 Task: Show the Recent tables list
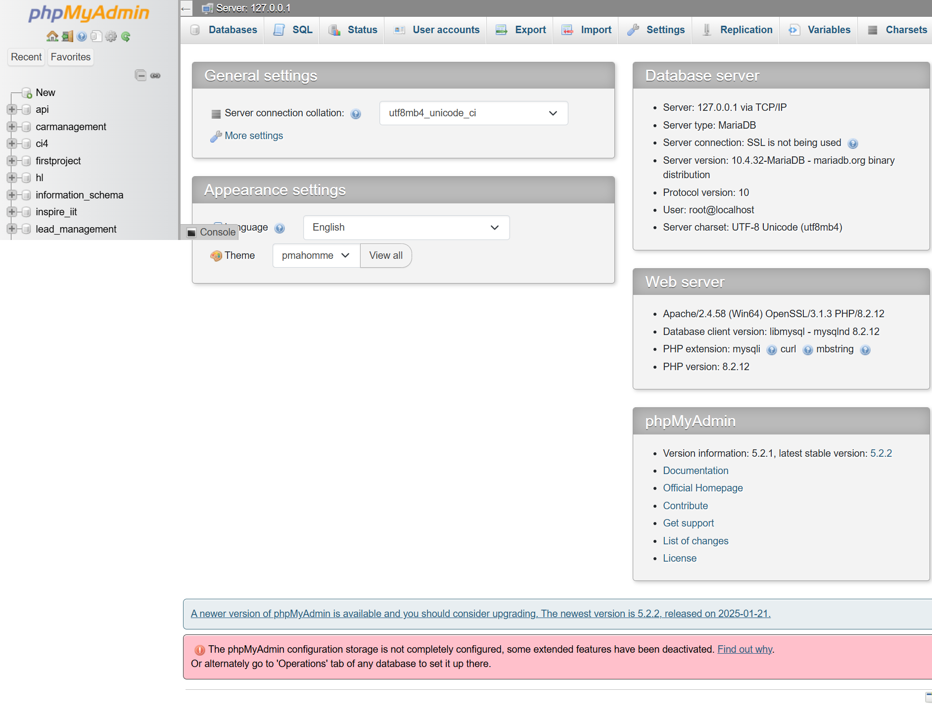pos(26,57)
